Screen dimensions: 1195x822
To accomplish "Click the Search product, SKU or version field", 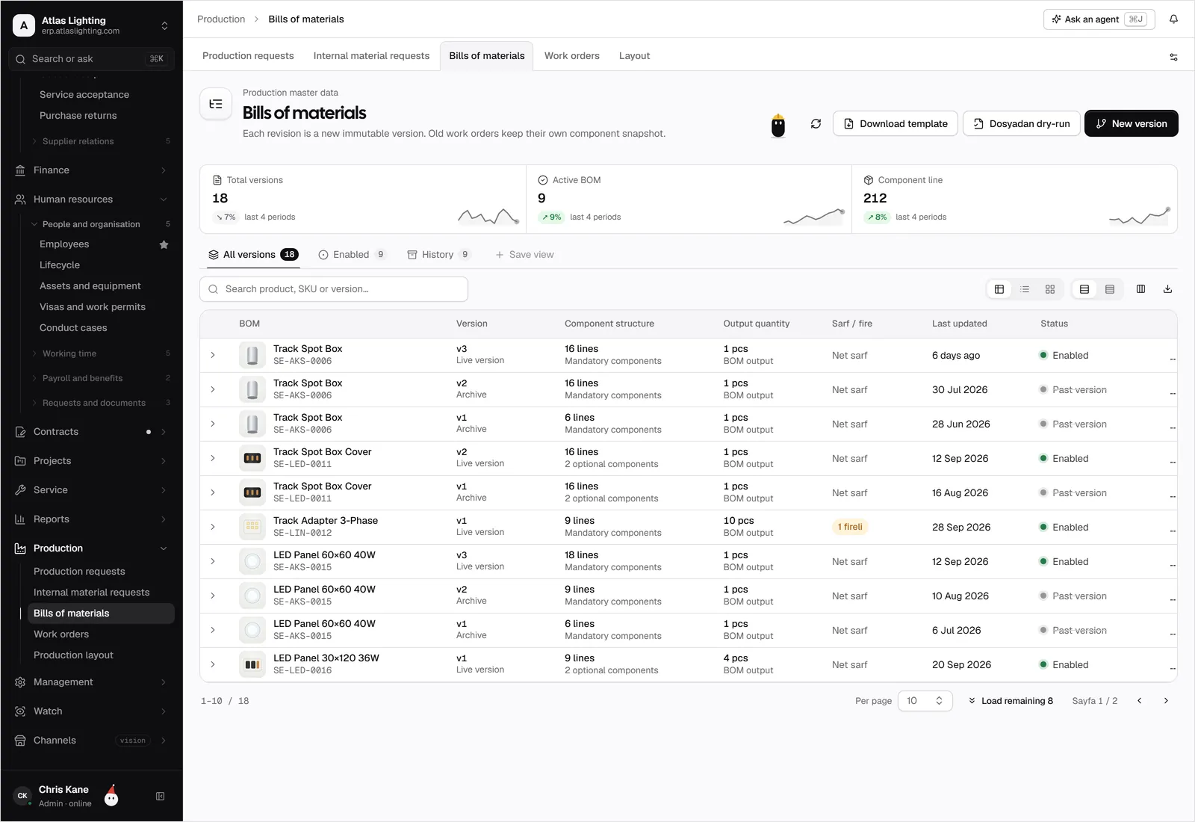I will click(x=334, y=289).
